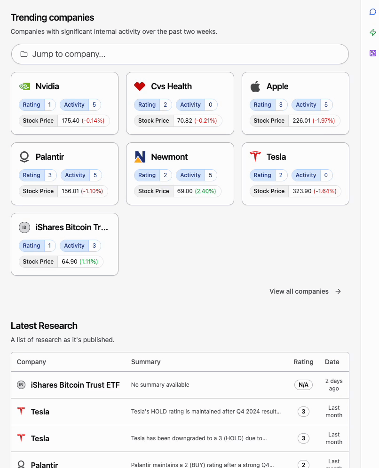The image size is (379, 468).
Task: Click the Cvs Health heart logo
Action: pyautogui.click(x=140, y=86)
